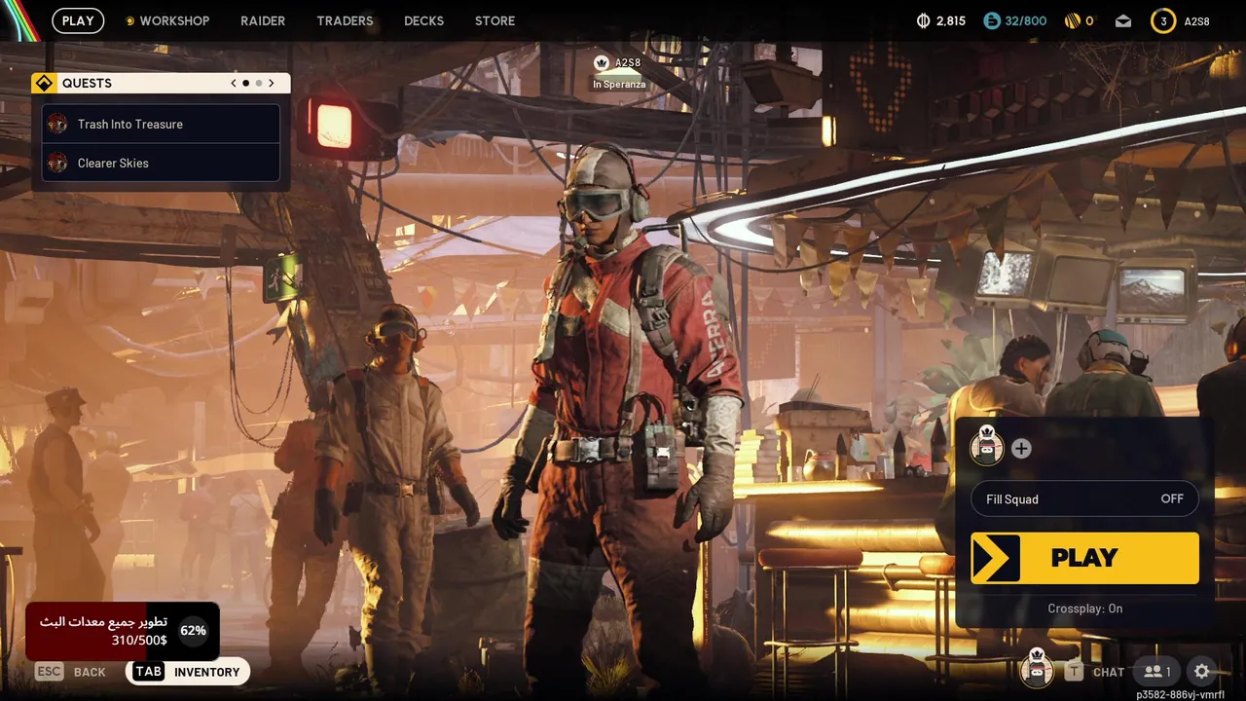1246x701 pixels.
Task: Open the friends list icon showing 1
Action: click(x=1157, y=671)
